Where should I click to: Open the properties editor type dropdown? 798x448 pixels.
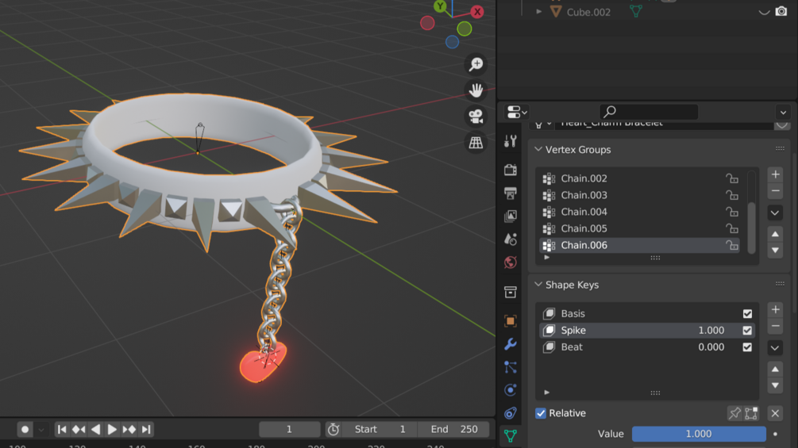pos(517,112)
